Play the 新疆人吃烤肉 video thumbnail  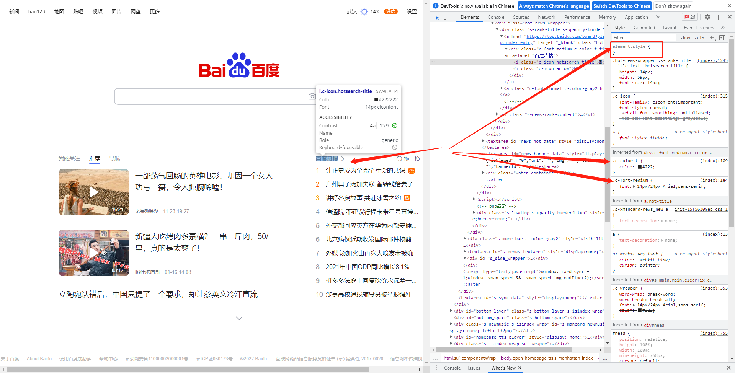point(94,253)
